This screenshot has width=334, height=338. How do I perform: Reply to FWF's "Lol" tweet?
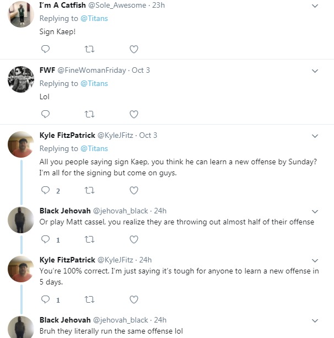tap(46, 115)
